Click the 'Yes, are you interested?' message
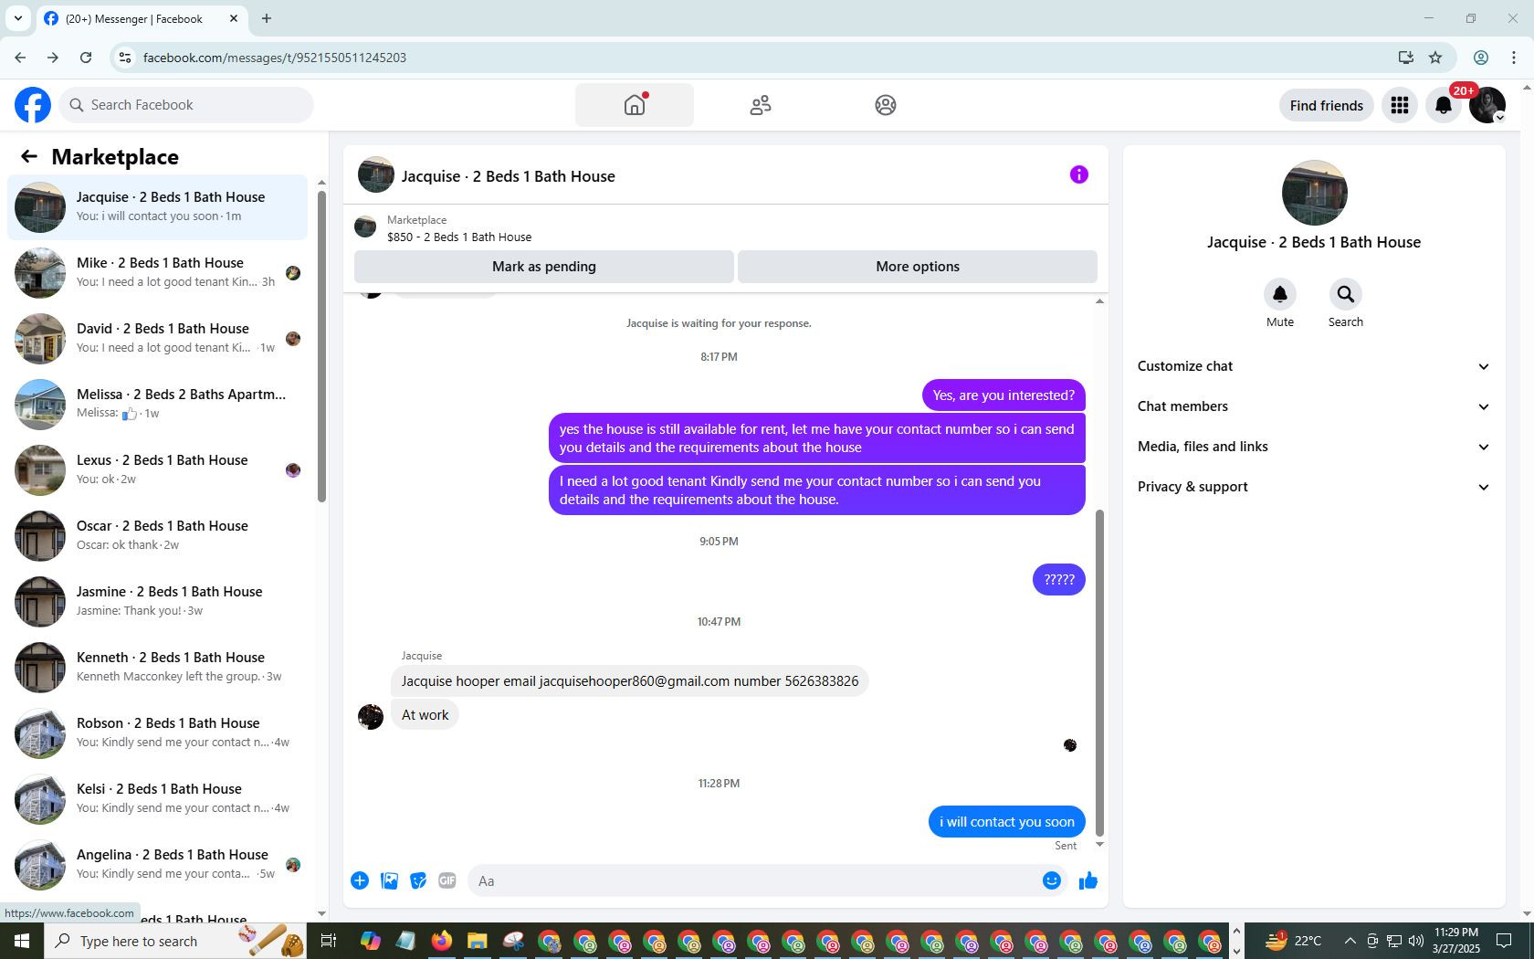 pyautogui.click(x=1003, y=395)
